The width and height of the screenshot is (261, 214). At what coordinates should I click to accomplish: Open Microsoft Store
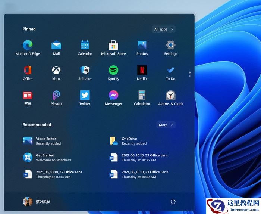[113, 48]
